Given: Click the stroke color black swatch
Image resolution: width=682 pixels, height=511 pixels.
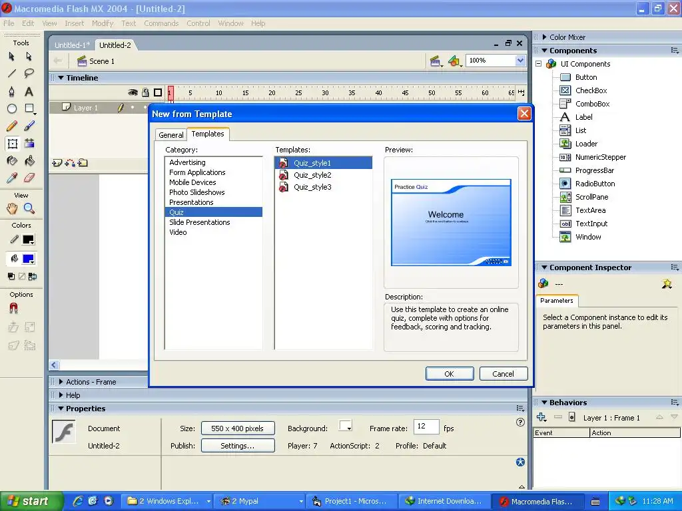Looking at the screenshot, I should tap(29, 240).
